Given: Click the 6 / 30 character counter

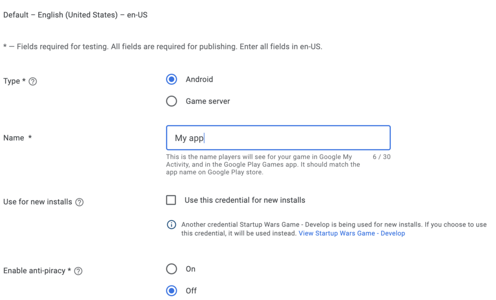Looking at the screenshot, I should pyautogui.click(x=382, y=157).
